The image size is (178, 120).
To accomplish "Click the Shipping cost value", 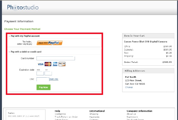I will point(169,56).
